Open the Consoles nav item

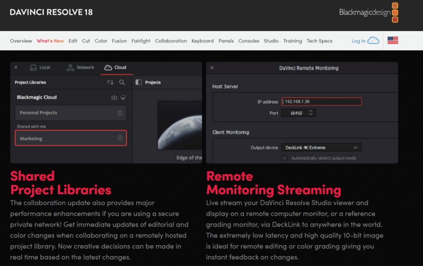(x=249, y=41)
